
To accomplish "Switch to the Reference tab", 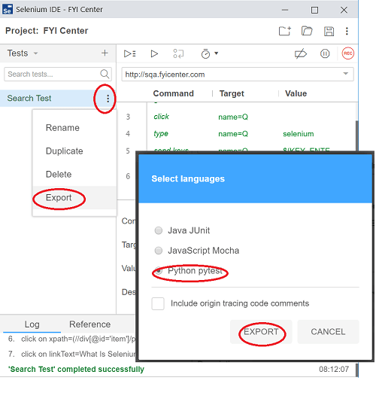I will click(x=89, y=324).
